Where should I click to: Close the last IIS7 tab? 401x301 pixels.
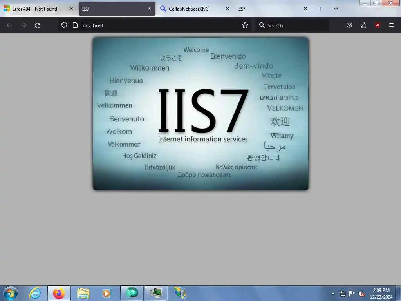point(305,9)
